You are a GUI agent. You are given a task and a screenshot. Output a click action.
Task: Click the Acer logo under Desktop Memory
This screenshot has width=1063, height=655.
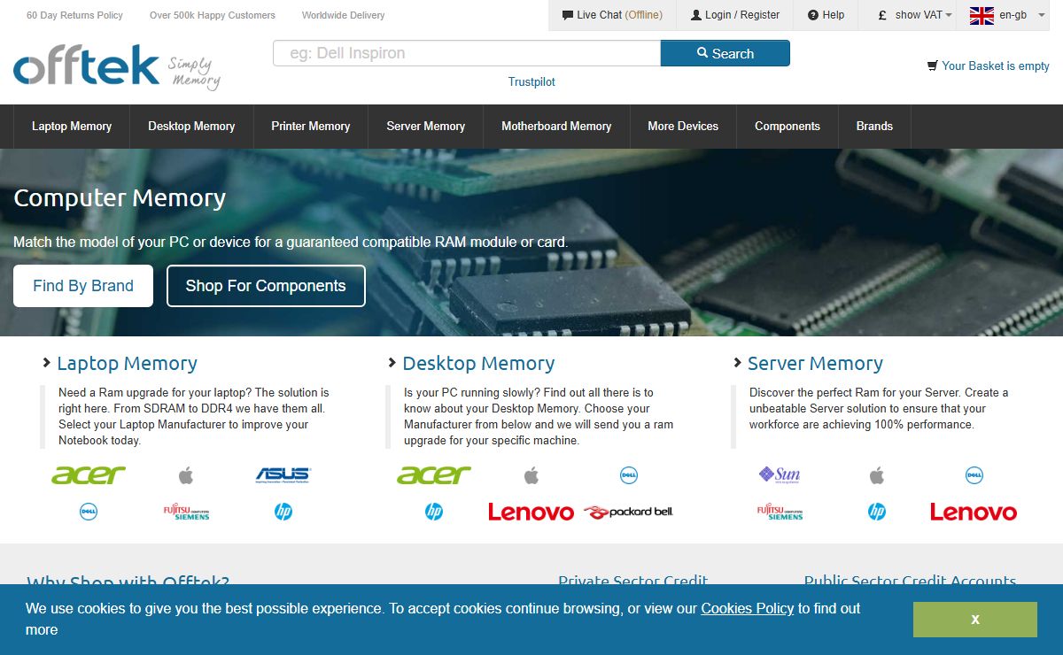(x=434, y=475)
